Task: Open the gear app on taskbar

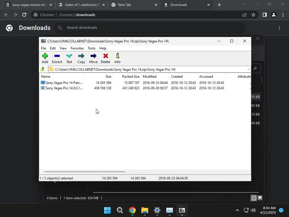Action: pos(157,210)
